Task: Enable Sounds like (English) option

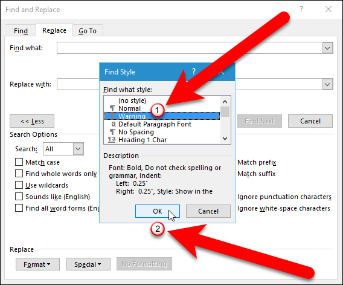Action: 19,197
